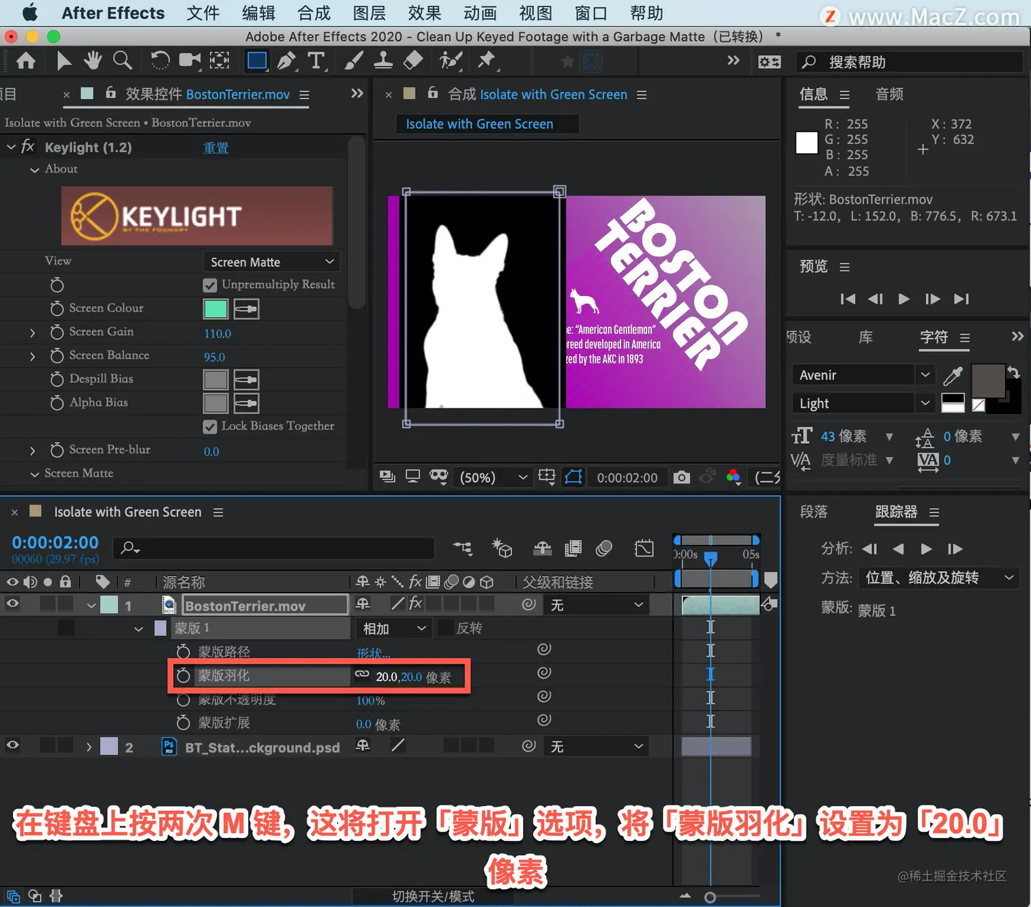Click 形状... mask path link

click(x=373, y=653)
